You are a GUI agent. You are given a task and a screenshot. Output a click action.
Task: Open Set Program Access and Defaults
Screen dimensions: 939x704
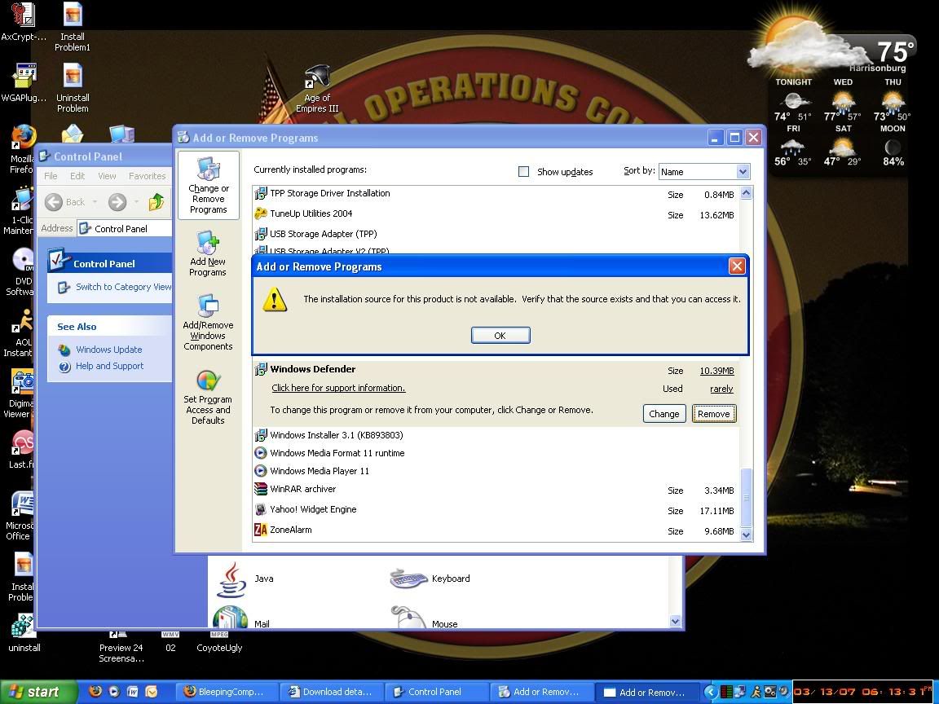point(208,397)
